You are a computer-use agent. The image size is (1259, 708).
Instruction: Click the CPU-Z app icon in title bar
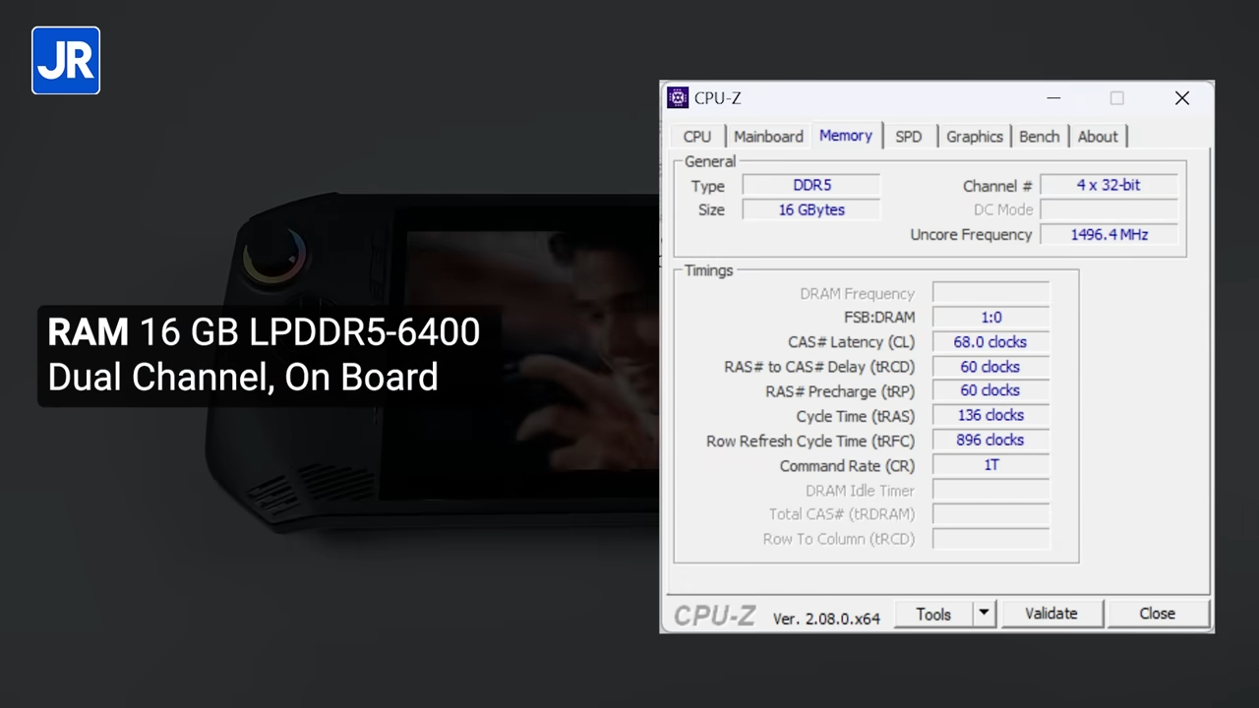pos(678,97)
